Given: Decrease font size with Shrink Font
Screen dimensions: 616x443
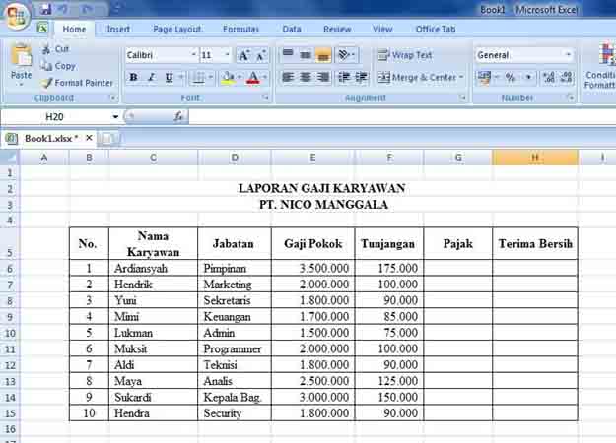Looking at the screenshot, I should pyautogui.click(x=261, y=55).
